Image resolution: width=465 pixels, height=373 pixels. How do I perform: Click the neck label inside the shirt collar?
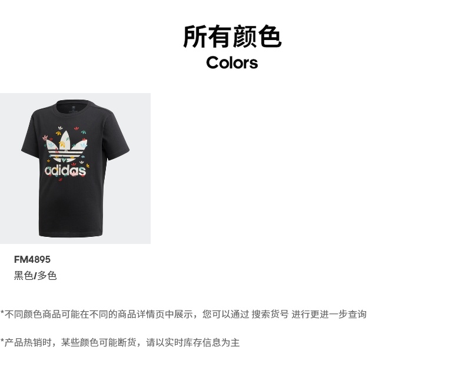pyautogui.click(x=72, y=108)
